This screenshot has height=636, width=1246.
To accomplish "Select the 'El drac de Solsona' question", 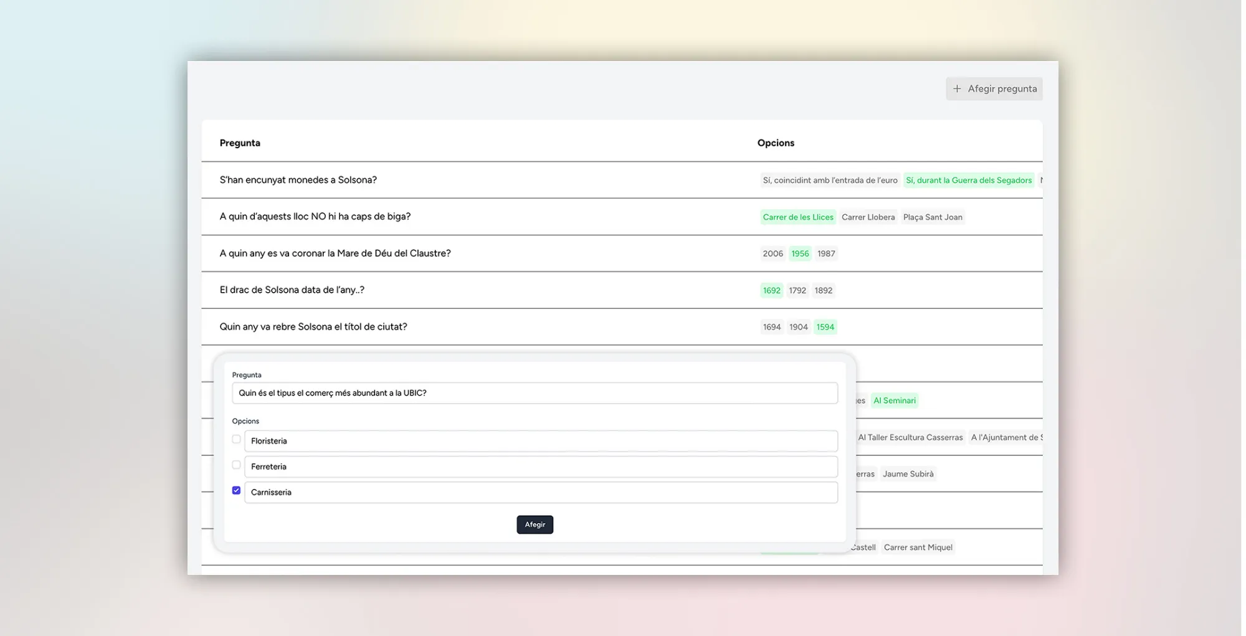I will click(x=622, y=290).
